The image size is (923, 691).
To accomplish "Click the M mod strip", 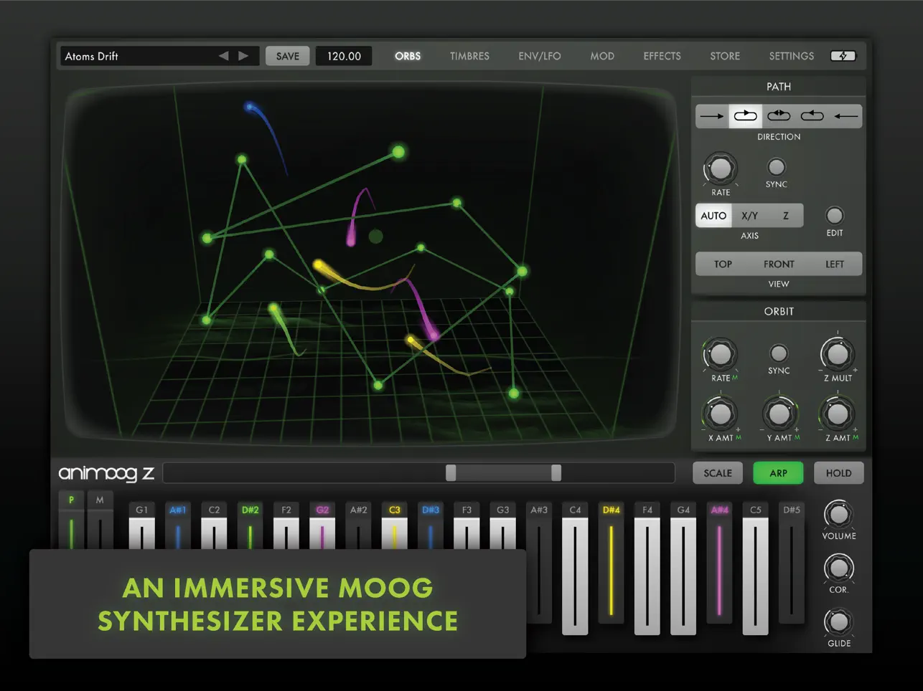I will click(x=100, y=521).
